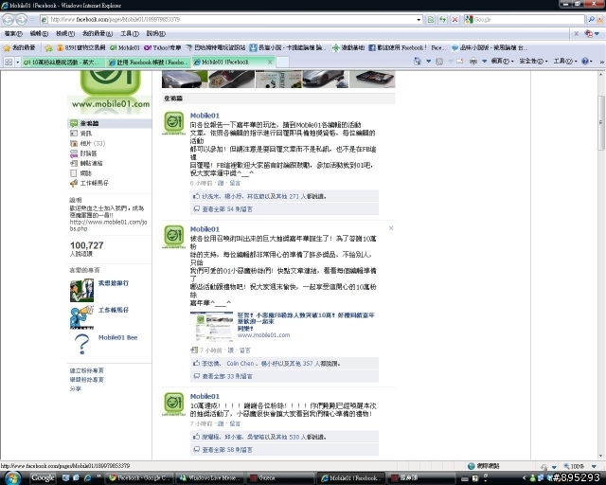Click Mobile01 avatar on third post
The image size is (606, 485).
(174, 403)
